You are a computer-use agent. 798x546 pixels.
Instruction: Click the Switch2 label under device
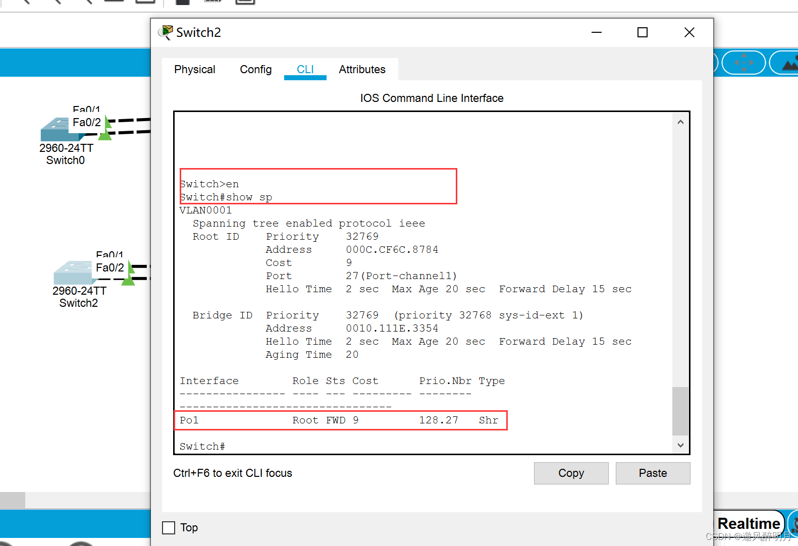tap(79, 303)
